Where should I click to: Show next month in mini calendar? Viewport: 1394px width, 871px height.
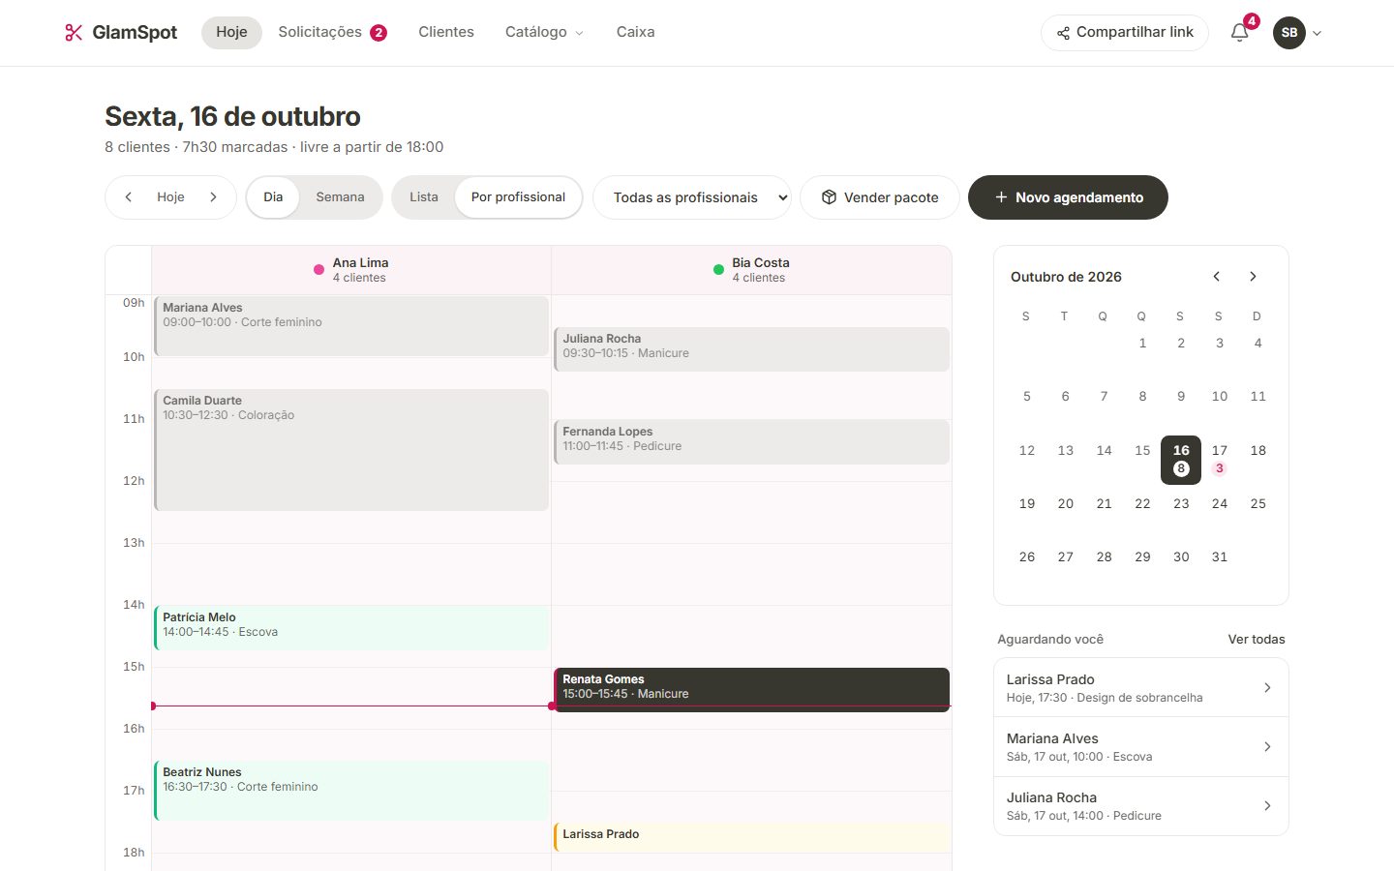pyautogui.click(x=1253, y=277)
